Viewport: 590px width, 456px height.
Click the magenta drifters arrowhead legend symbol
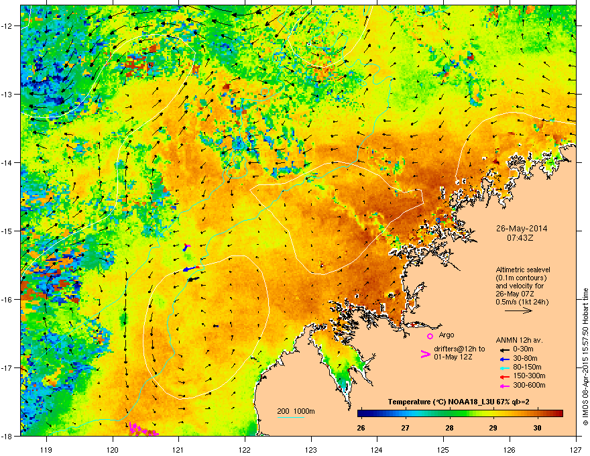(x=425, y=354)
